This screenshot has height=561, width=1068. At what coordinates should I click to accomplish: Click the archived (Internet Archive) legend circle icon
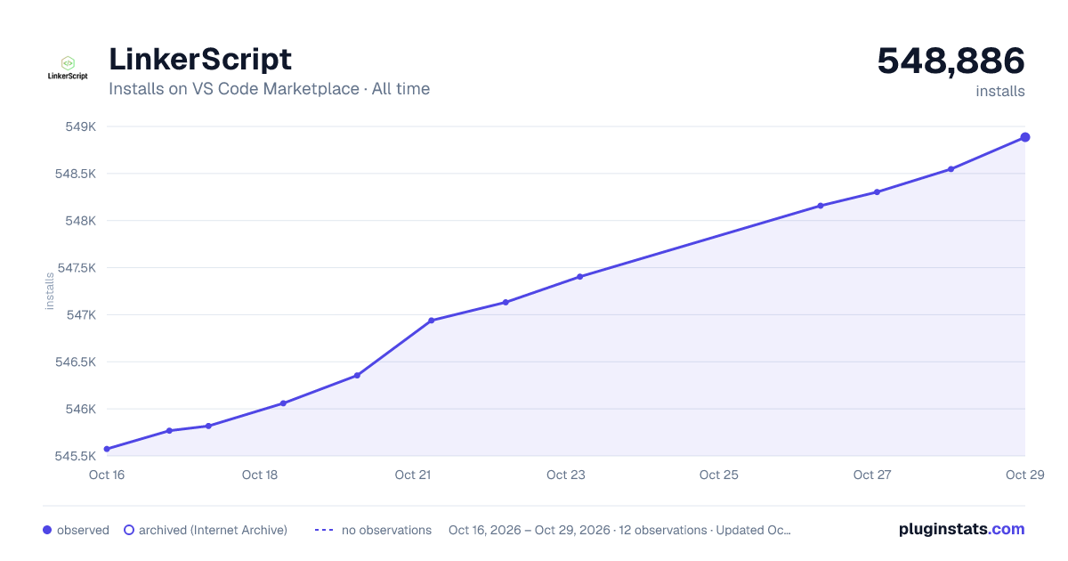tap(129, 530)
